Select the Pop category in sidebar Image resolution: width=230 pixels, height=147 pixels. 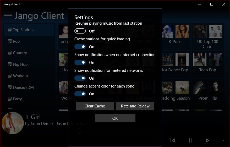click(29, 41)
